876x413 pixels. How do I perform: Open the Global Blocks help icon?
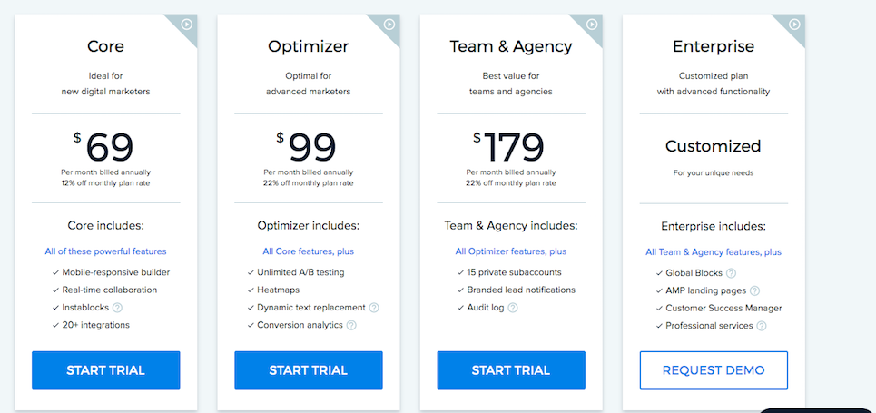[731, 273]
